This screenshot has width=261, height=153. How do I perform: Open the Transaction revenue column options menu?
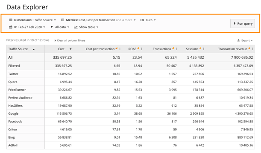(252, 49)
